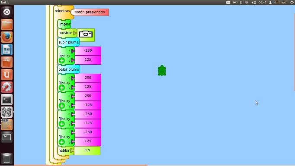Click the FIN text field in hablar block
Viewport: 295px width, 166px height.
[87, 150]
